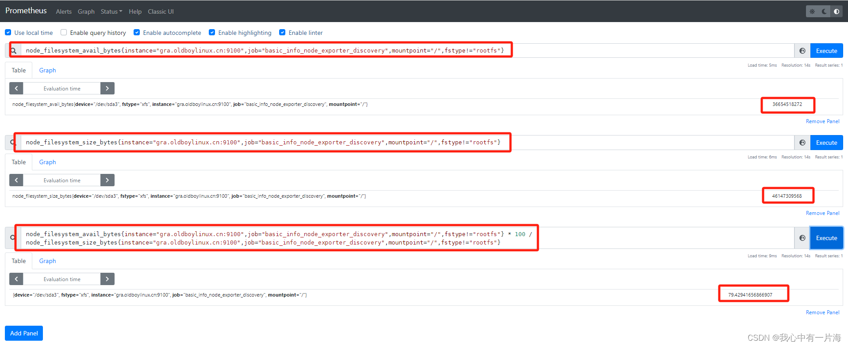Focus the avail_bytes expression input

click(407, 51)
